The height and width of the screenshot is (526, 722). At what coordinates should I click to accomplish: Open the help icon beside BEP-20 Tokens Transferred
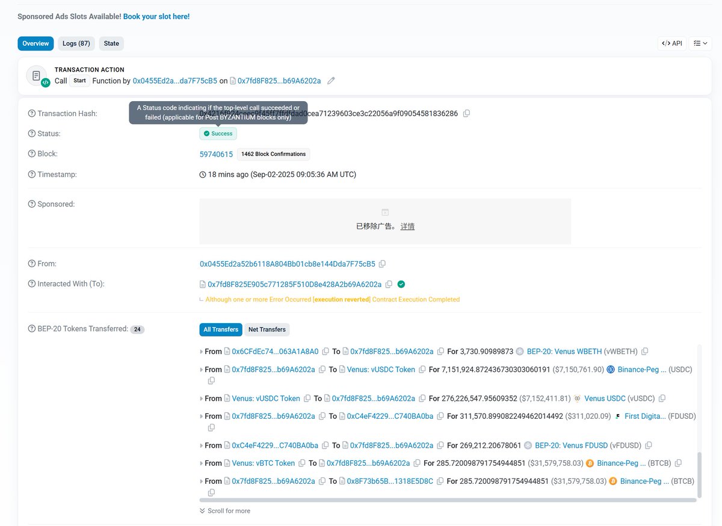click(x=32, y=329)
